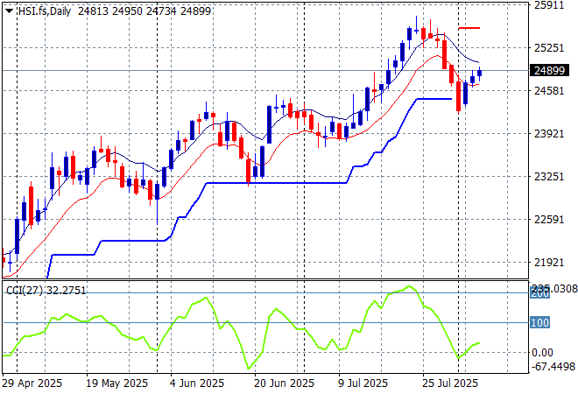The height and width of the screenshot is (394, 578).
Task: Click the 25911 price axis label
Action: coord(549,5)
